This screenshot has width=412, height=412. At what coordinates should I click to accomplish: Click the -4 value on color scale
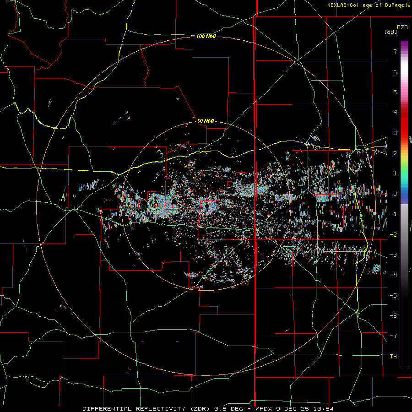[x=393, y=275]
